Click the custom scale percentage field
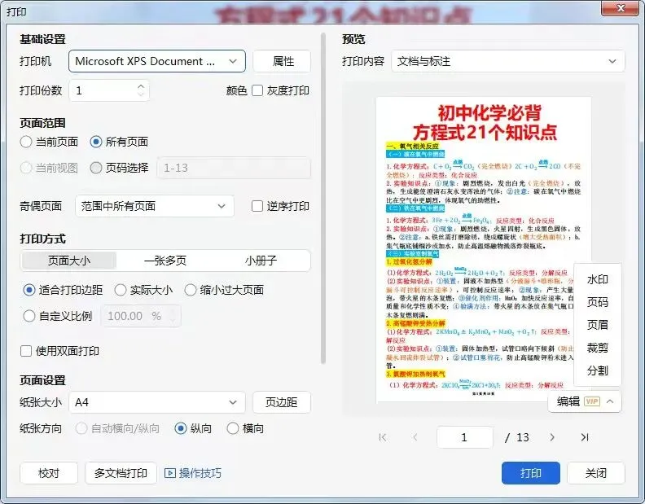The image size is (645, 504). [141, 316]
